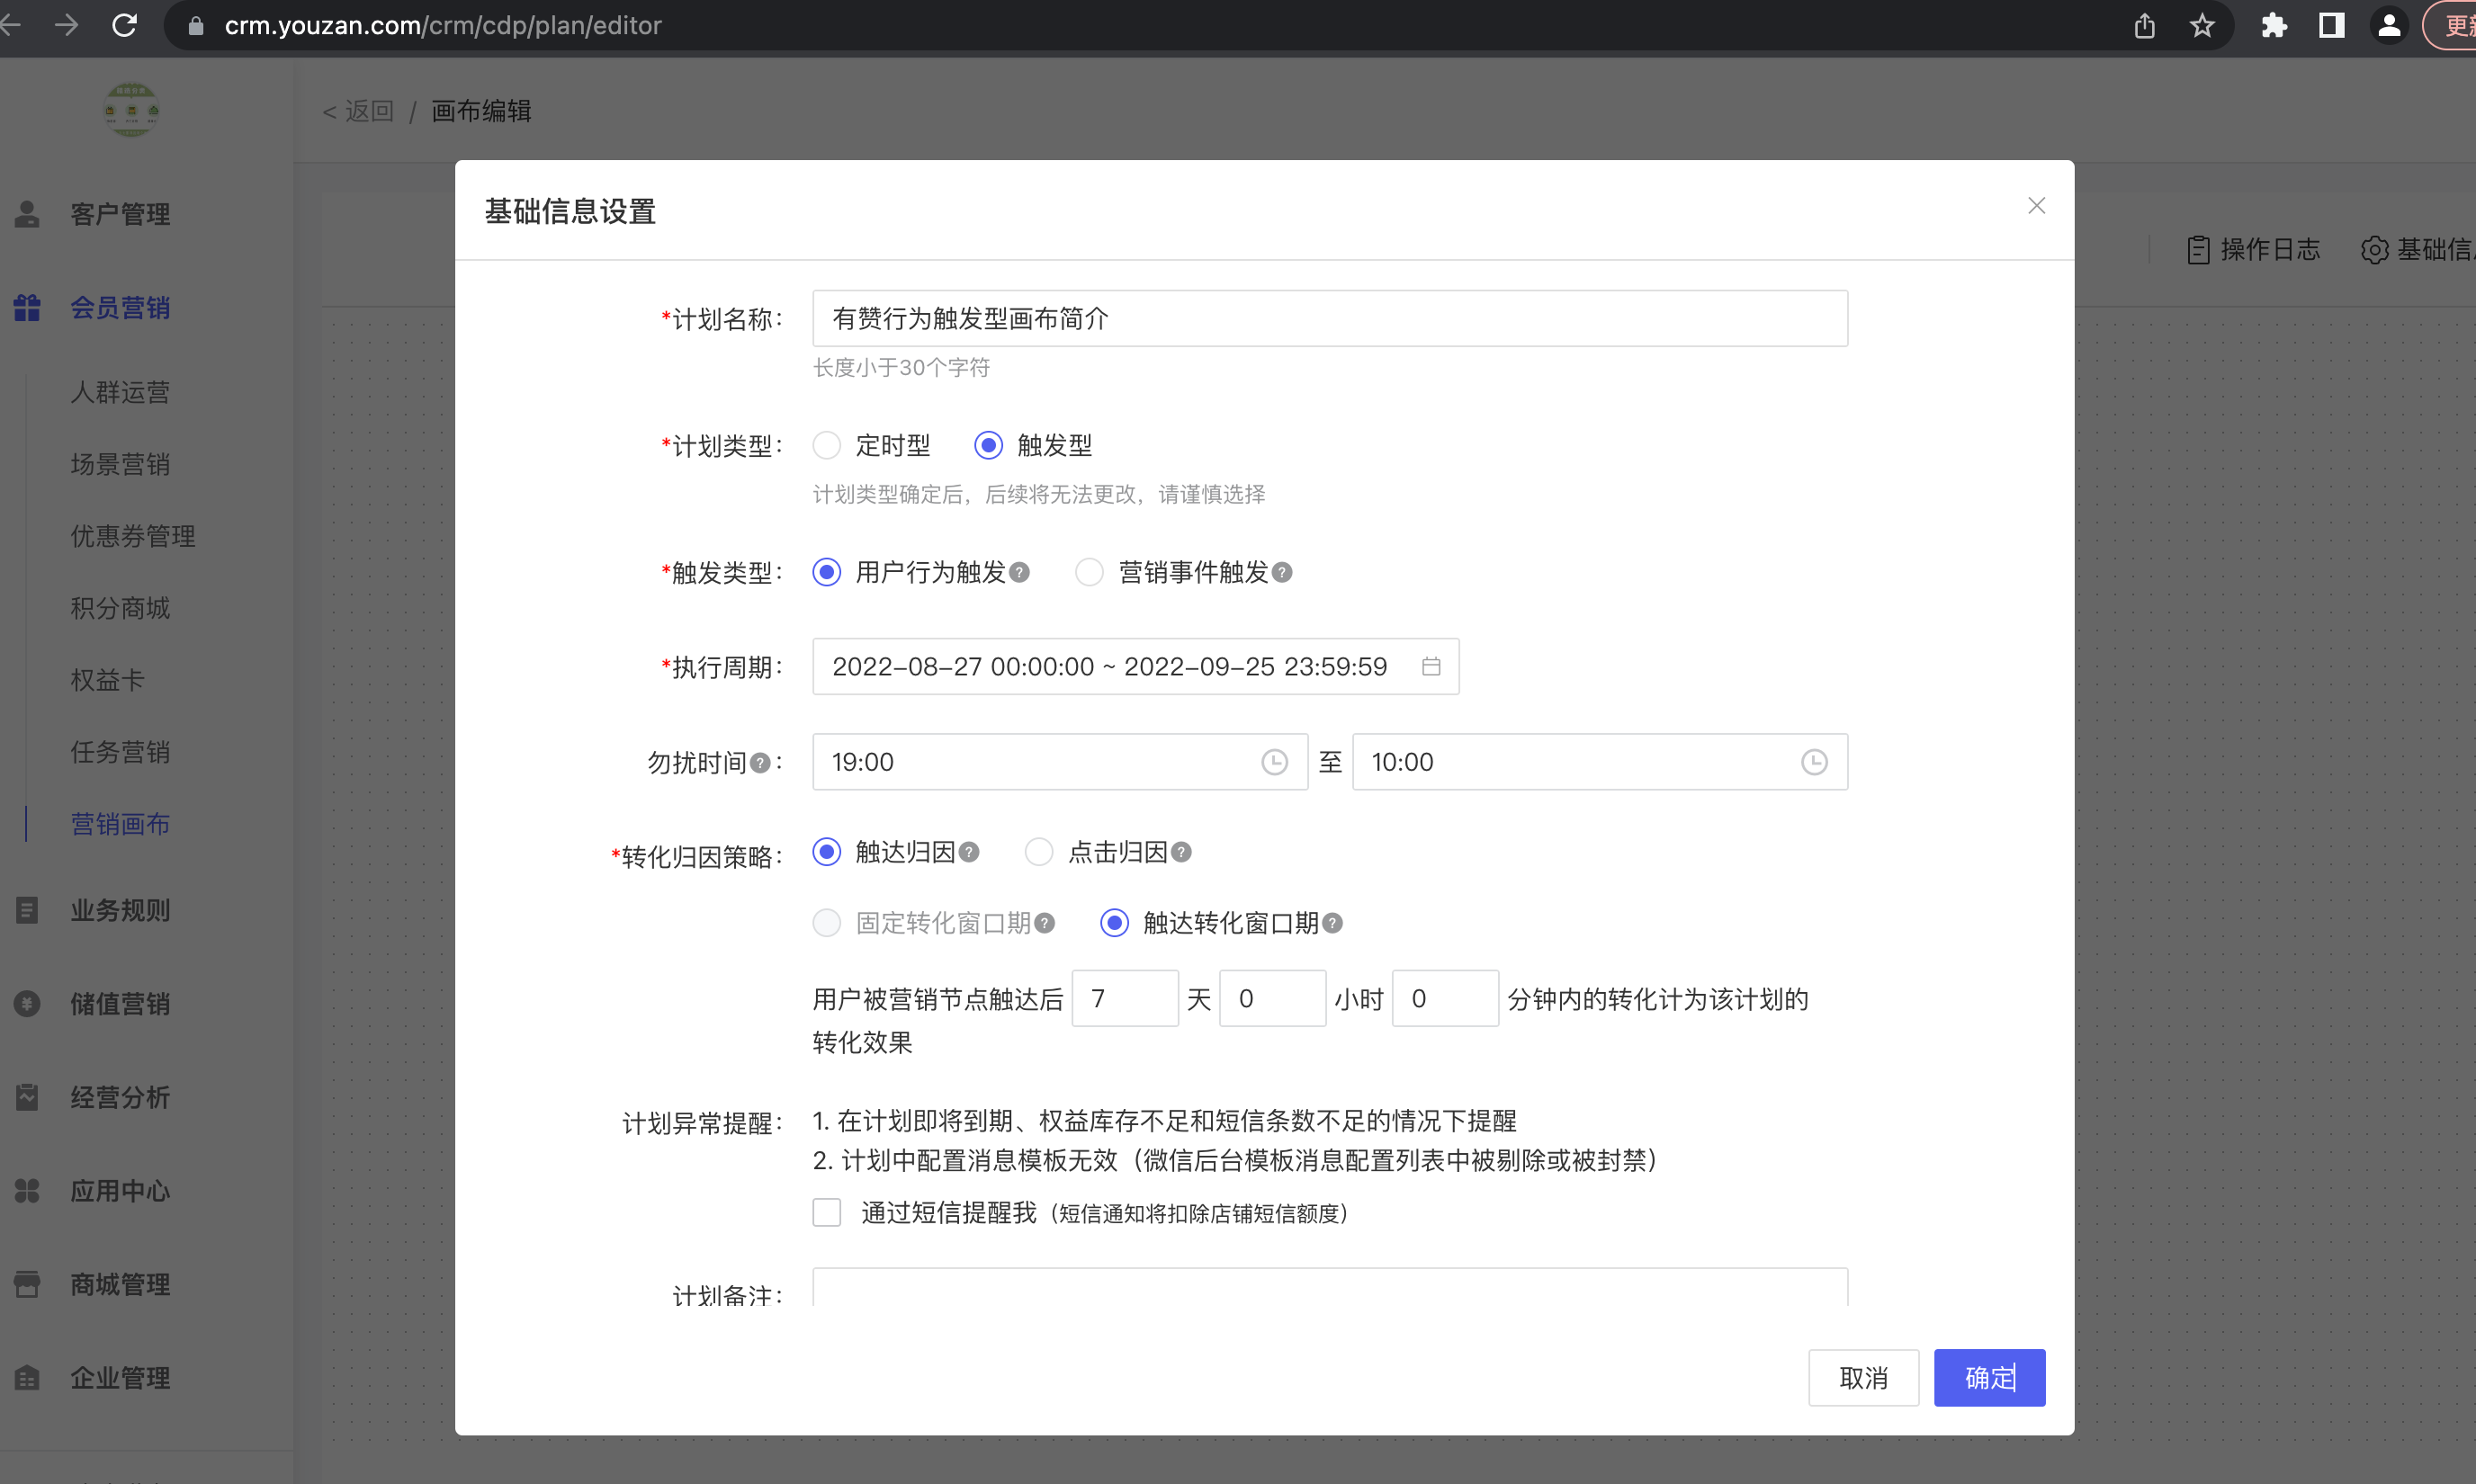The image size is (2476, 1484).
Task: Select the 定时型 plan type radio
Action: 826,445
